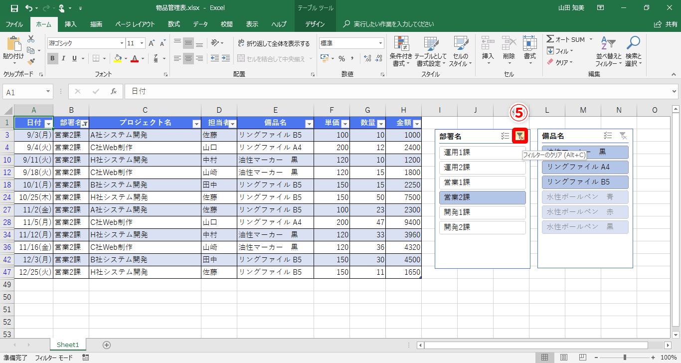Click the Select All corner button
This screenshot has width=681, height=363.
(x=7, y=110)
